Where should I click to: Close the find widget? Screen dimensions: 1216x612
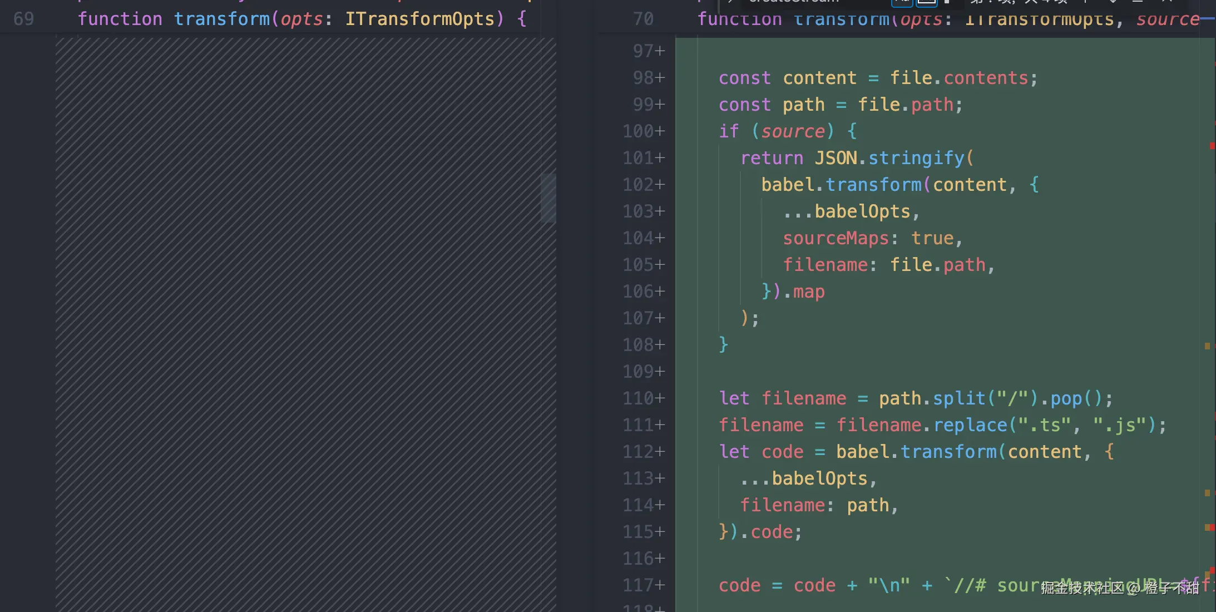click(1168, 2)
